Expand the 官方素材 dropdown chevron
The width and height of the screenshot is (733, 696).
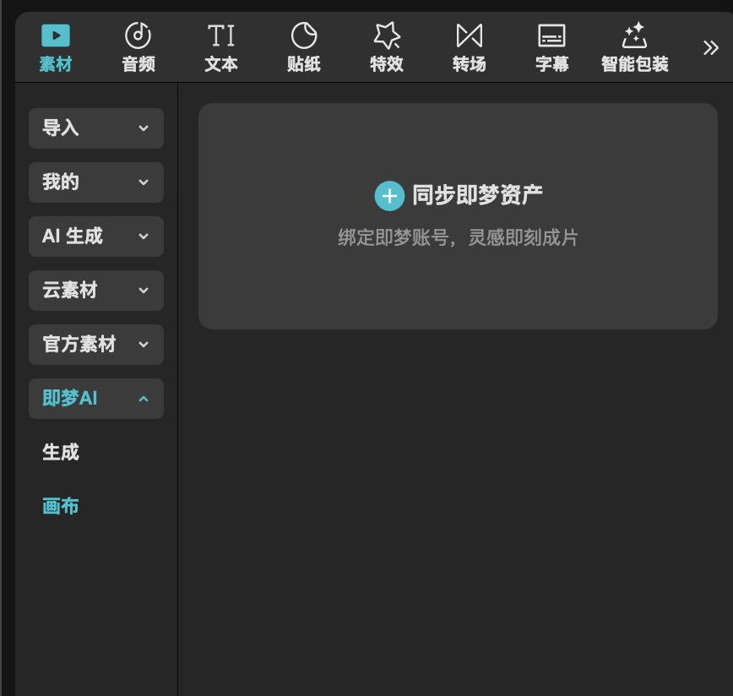pyautogui.click(x=144, y=345)
